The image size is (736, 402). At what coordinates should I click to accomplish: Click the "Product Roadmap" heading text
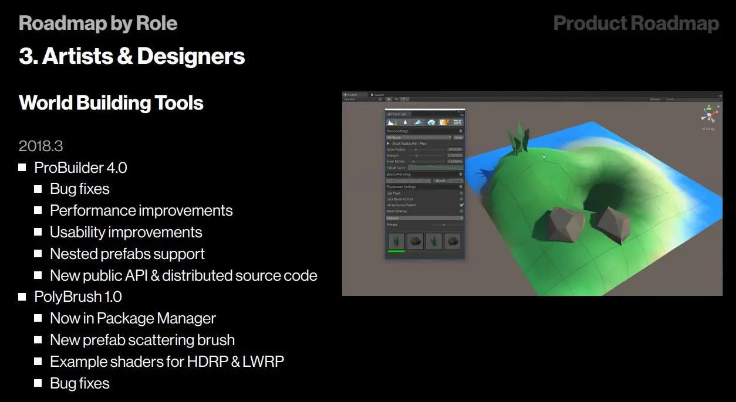pyautogui.click(x=636, y=23)
